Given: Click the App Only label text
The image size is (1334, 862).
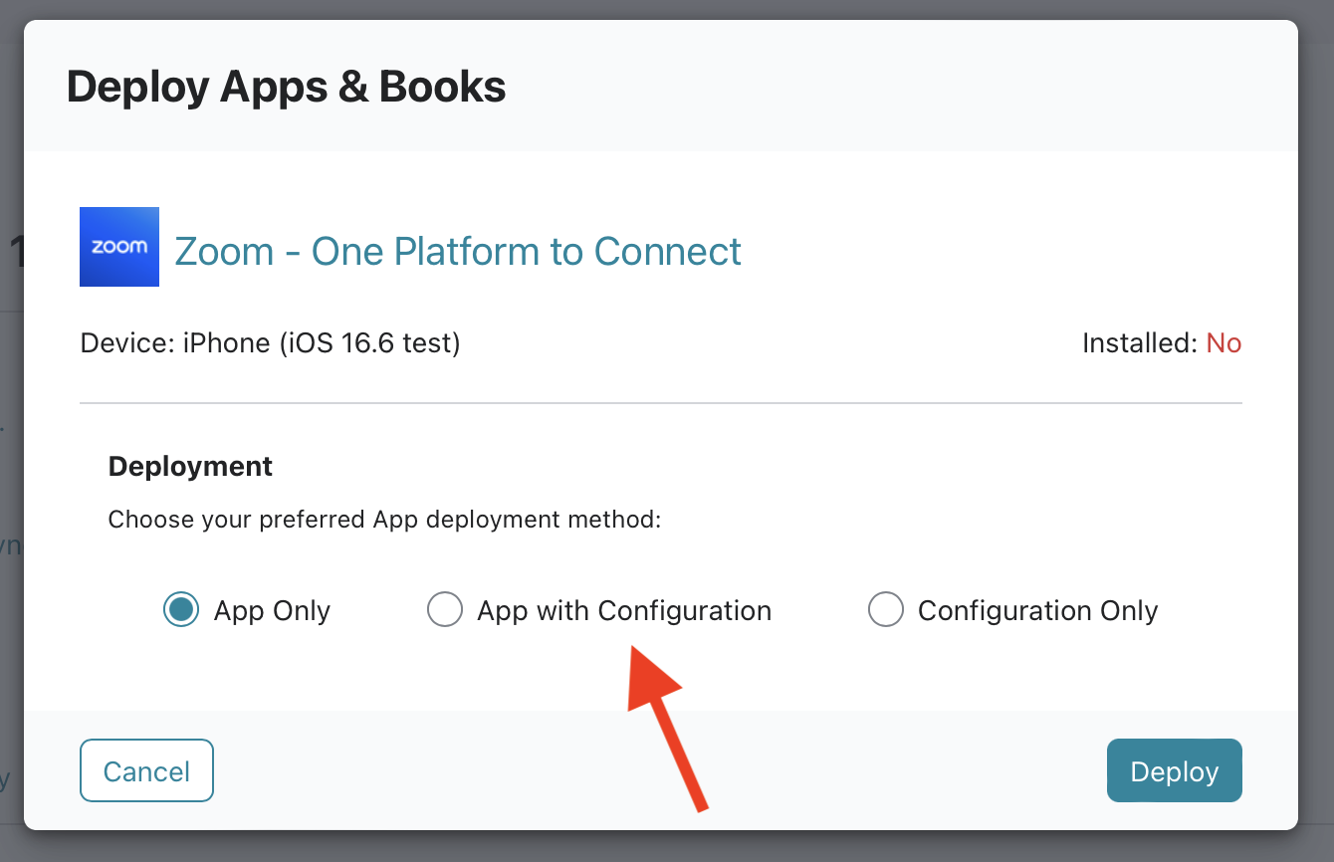Looking at the screenshot, I should coord(272,609).
